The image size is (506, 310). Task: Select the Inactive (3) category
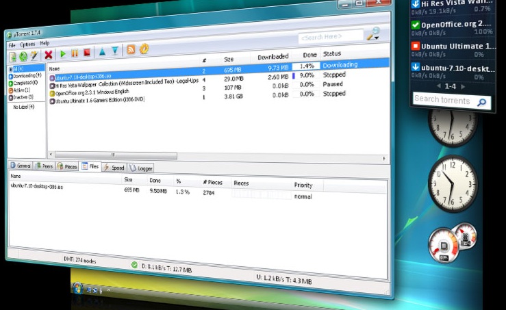(x=21, y=97)
